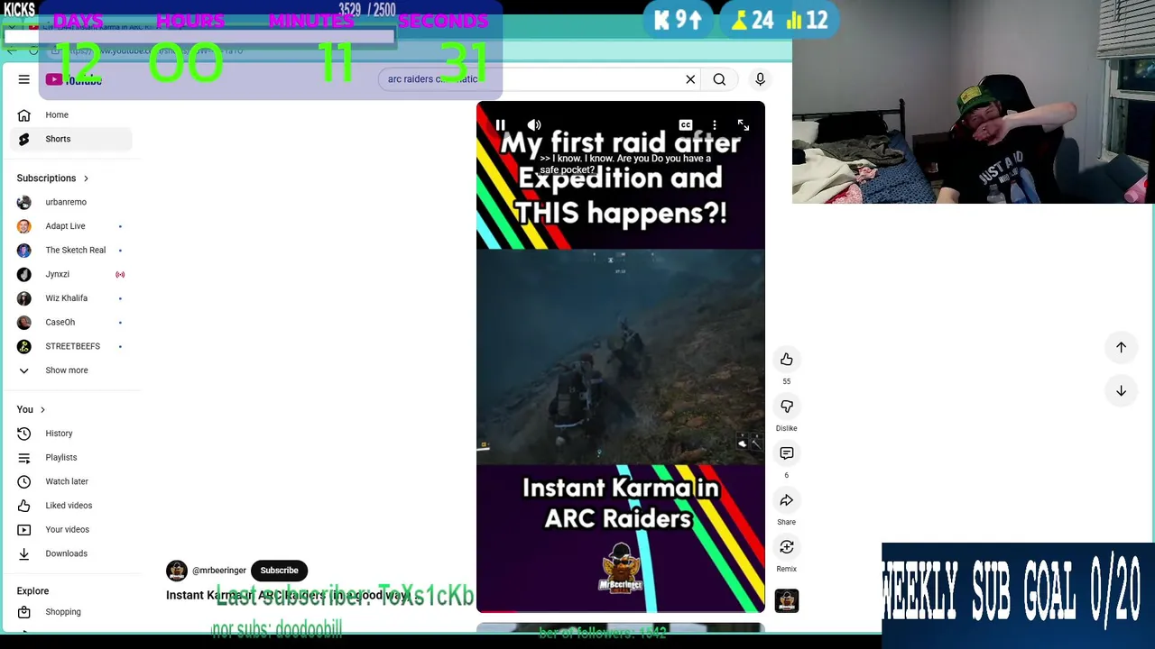The width and height of the screenshot is (1155, 649).
Task: Expand the Subscriptions section
Action: tap(52, 178)
